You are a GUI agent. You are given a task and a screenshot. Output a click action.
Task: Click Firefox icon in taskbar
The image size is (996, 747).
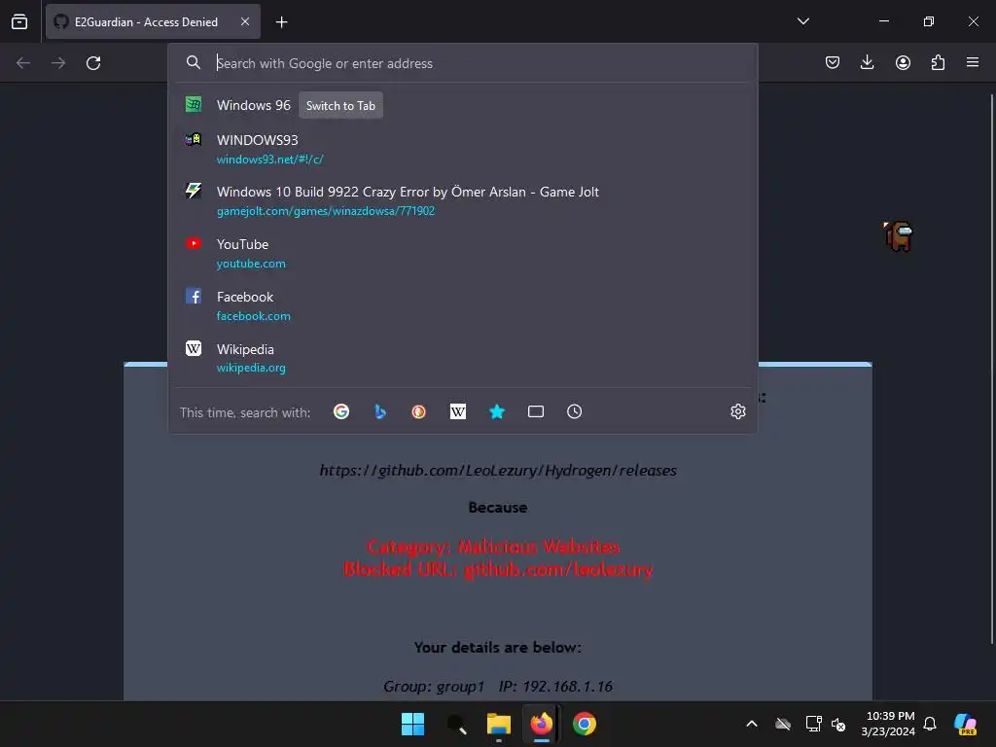541,724
